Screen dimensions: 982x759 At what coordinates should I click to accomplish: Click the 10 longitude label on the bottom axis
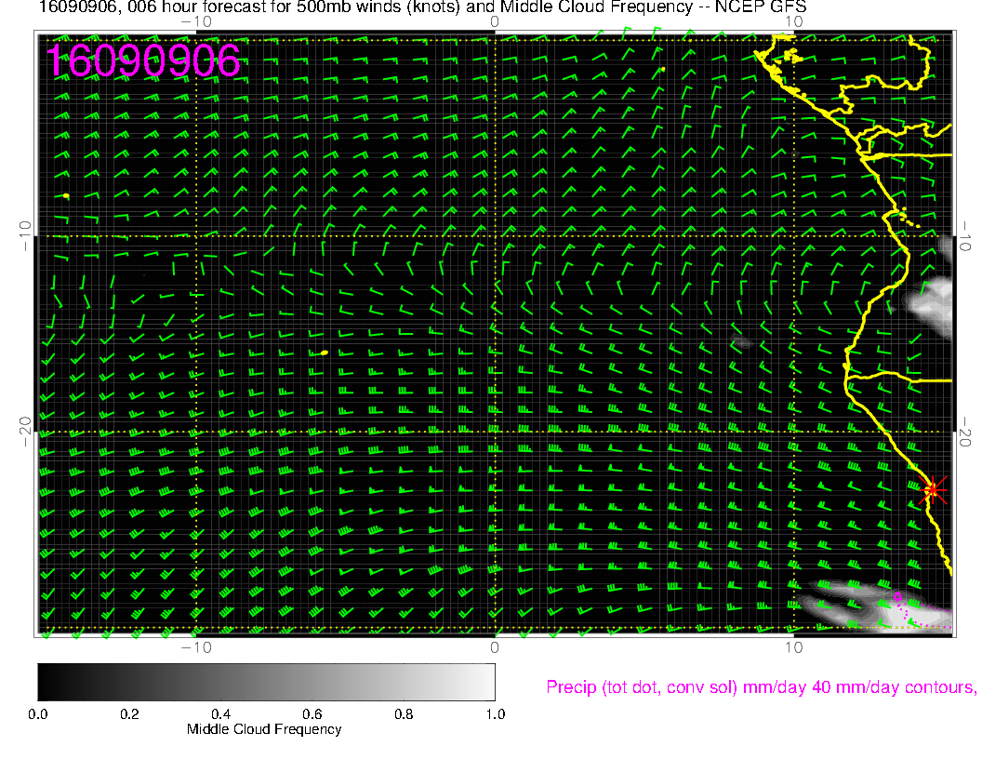[x=792, y=646]
